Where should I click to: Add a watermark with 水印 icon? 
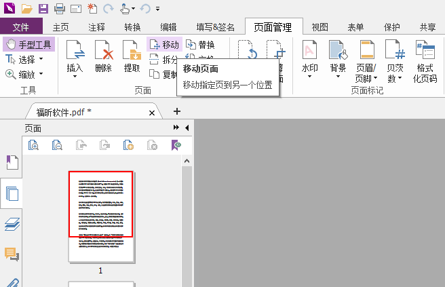click(309, 50)
